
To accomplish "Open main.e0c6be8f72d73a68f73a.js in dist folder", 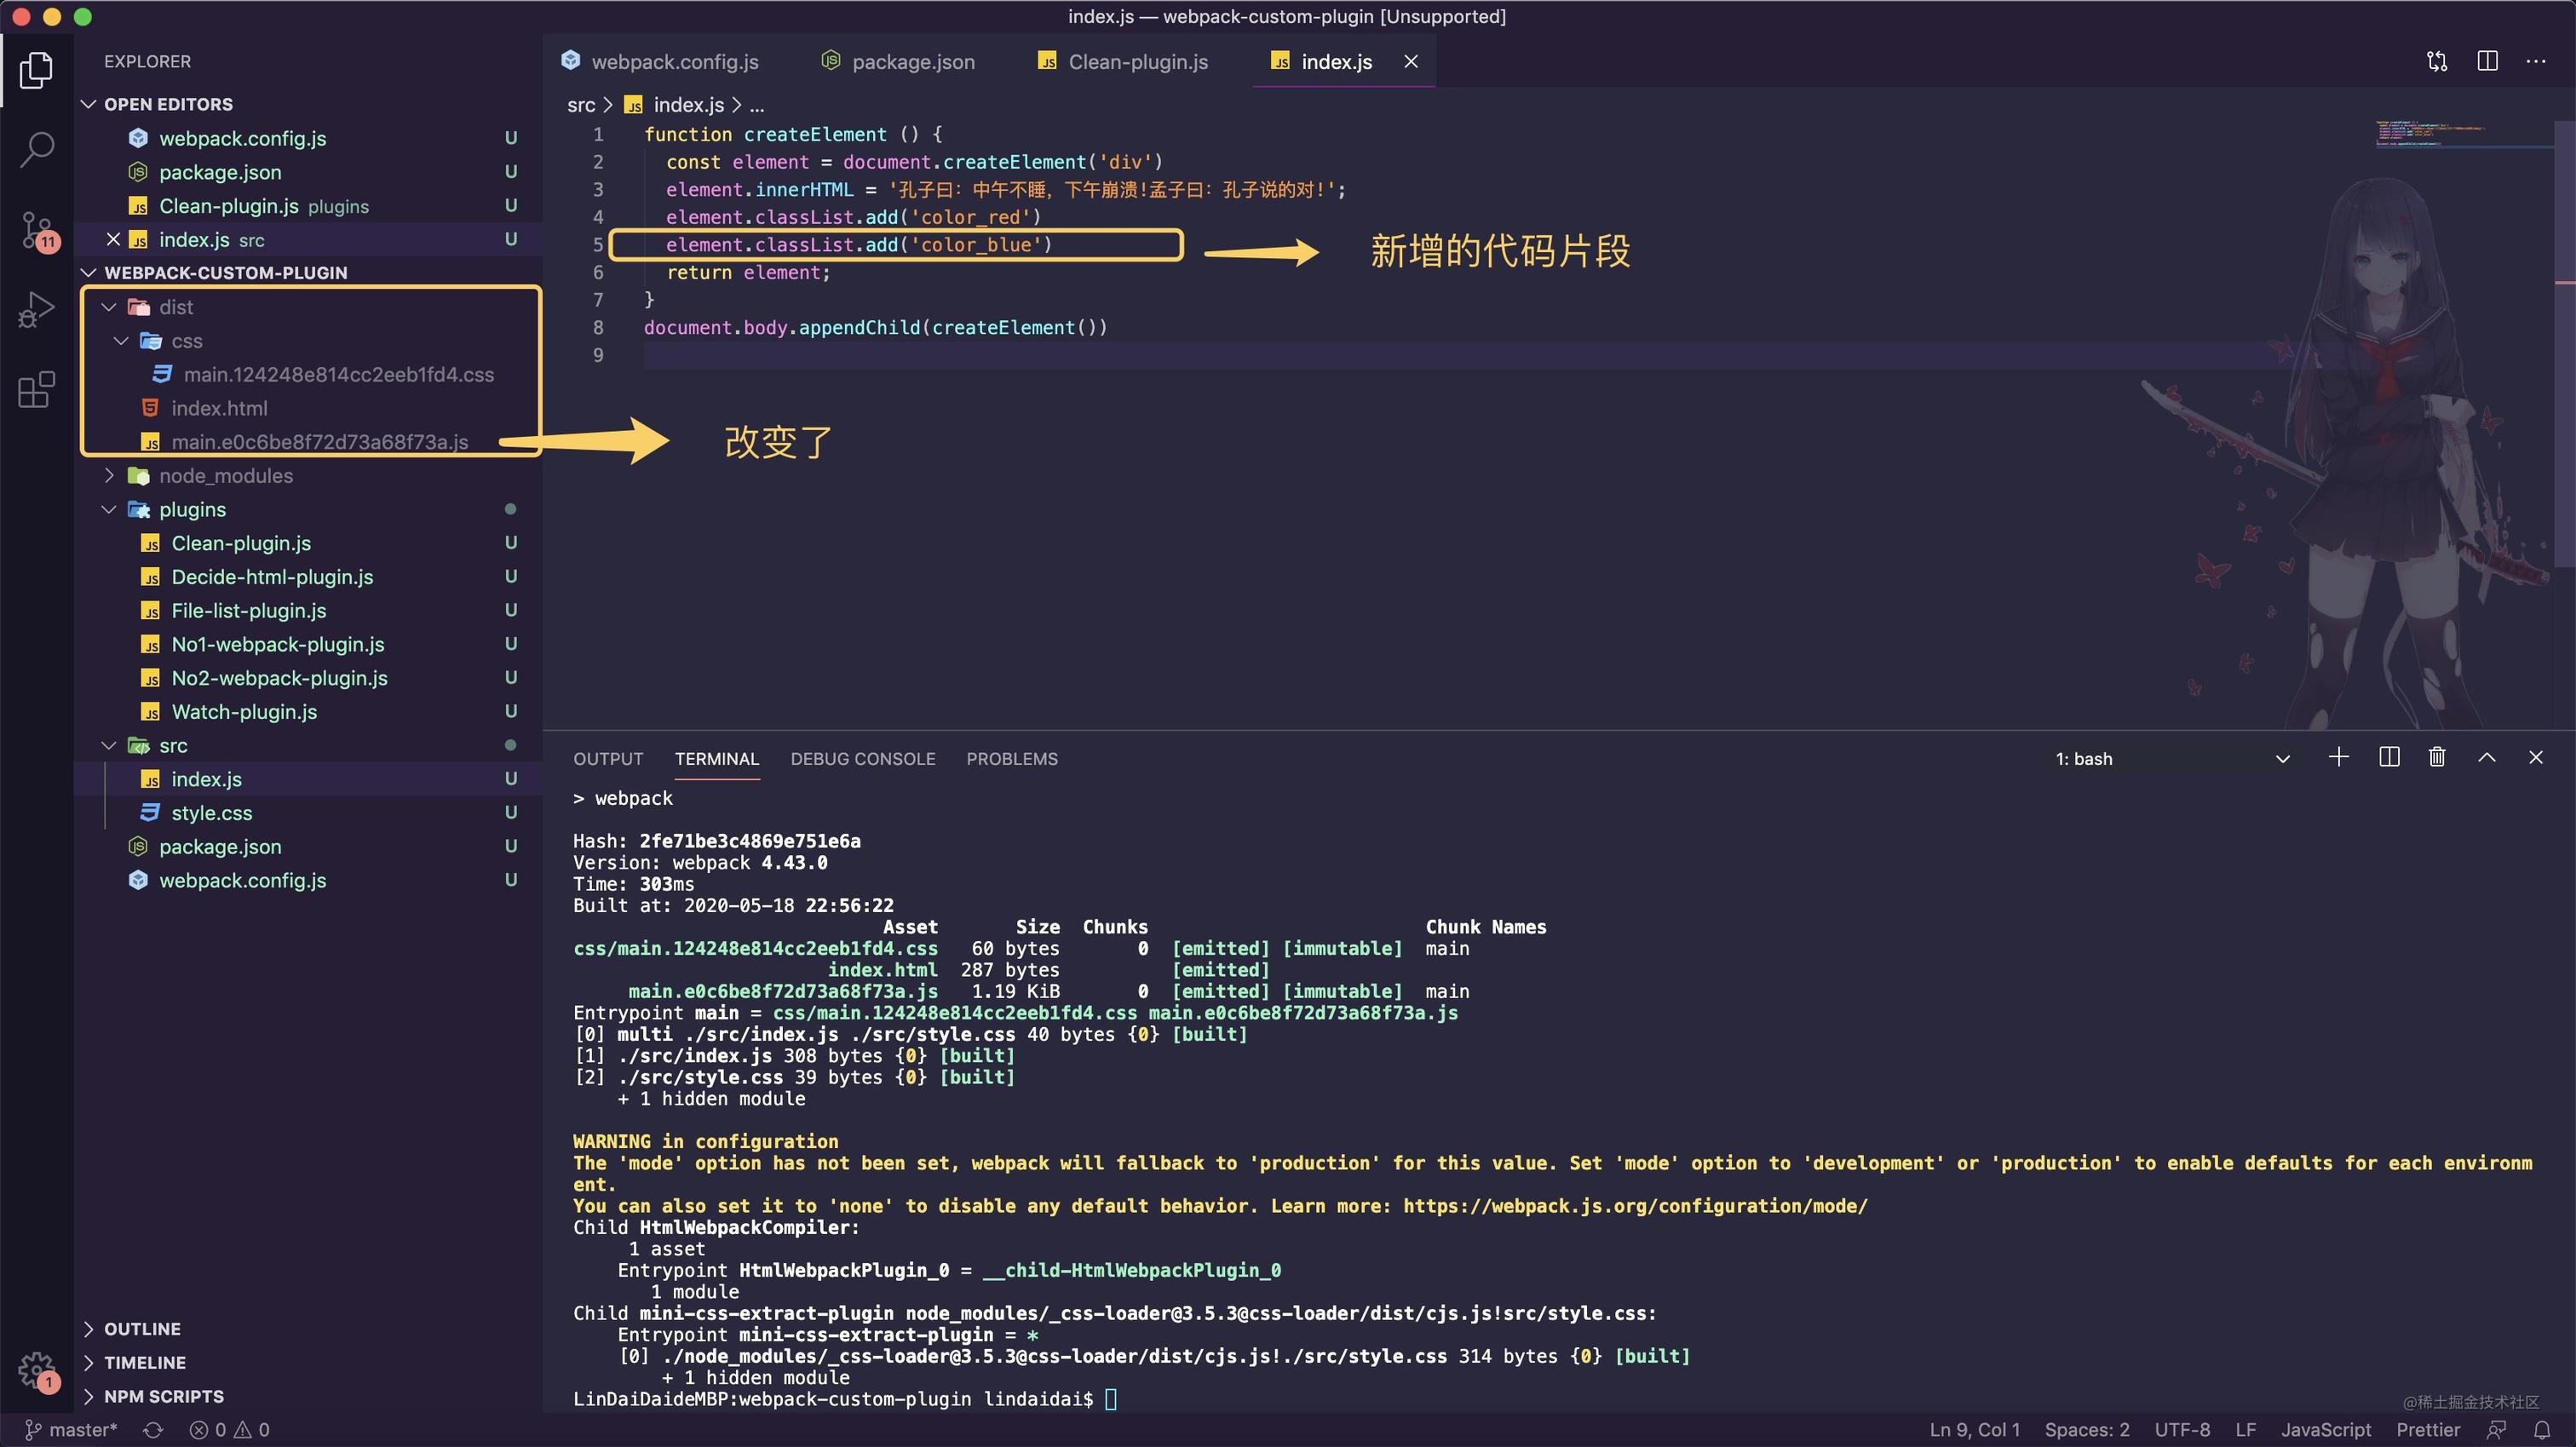I will 320,442.
